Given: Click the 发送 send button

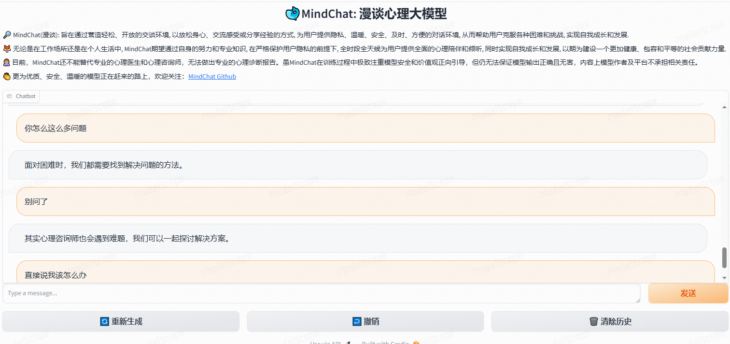Looking at the screenshot, I should point(688,293).
